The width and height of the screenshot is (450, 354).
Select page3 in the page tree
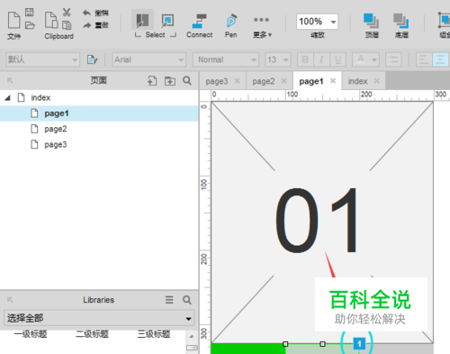[56, 144]
